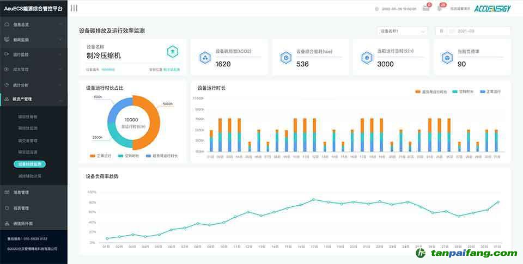Click the 当前负荷率 card icon
Screen dimensions: 523x264
click(x=447, y=58)
